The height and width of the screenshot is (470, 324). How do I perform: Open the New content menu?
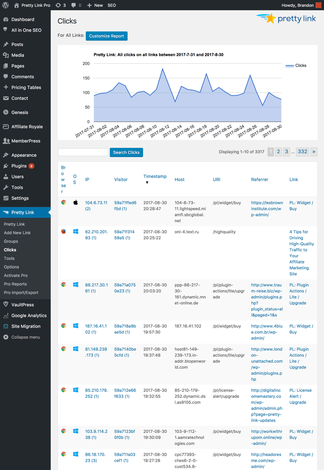point(95,5)
